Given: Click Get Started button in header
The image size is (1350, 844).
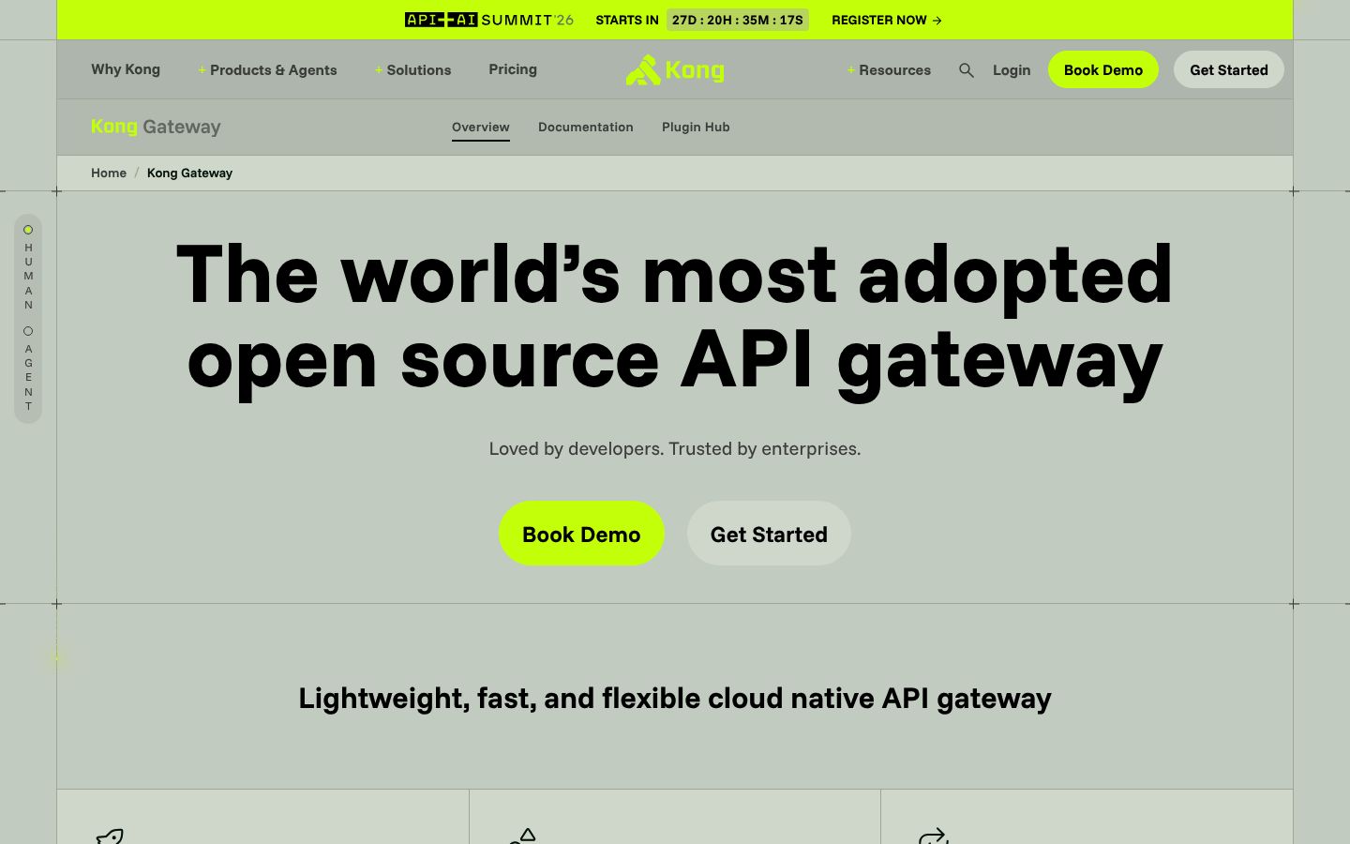Looking at the screenshot, I should click(1229, 69).
